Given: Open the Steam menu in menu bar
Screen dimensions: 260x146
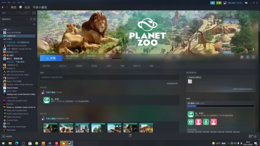Looking at the screenshot, I should click(x=4, y=3).
